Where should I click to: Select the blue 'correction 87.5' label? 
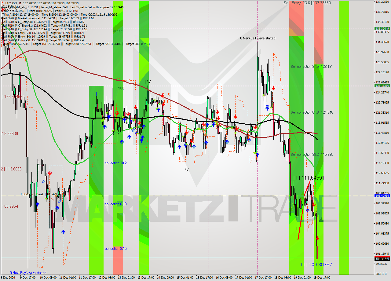coord(115,249)
